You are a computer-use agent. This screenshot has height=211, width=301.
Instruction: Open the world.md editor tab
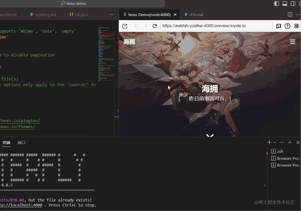coord(8,15)
